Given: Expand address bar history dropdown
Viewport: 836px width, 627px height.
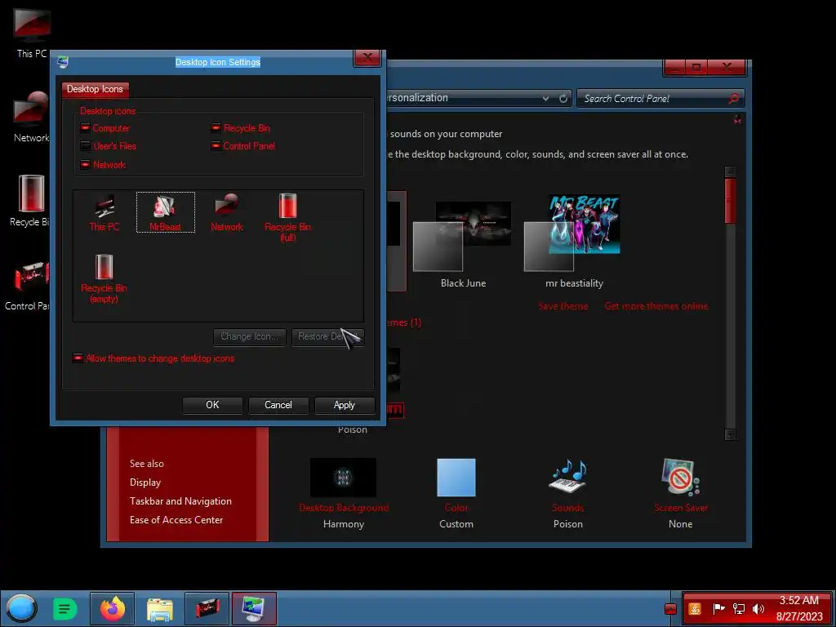Looking at the screenshot, I should pos(545,99).
